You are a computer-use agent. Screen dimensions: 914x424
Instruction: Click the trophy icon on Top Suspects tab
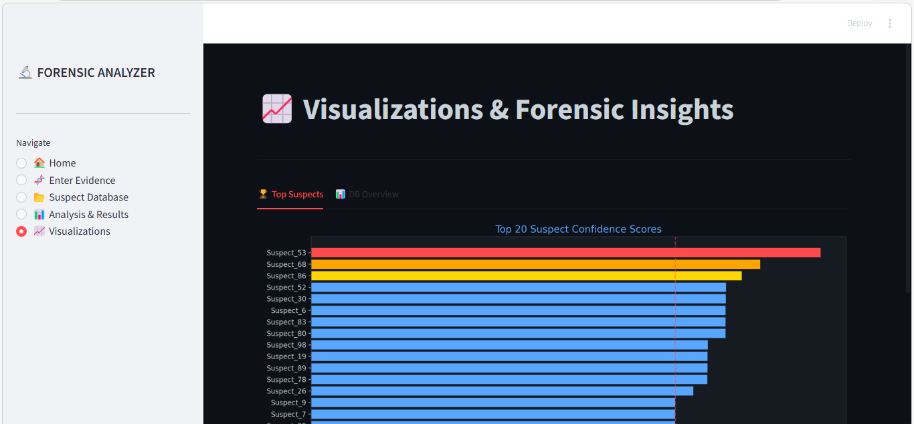263,195
